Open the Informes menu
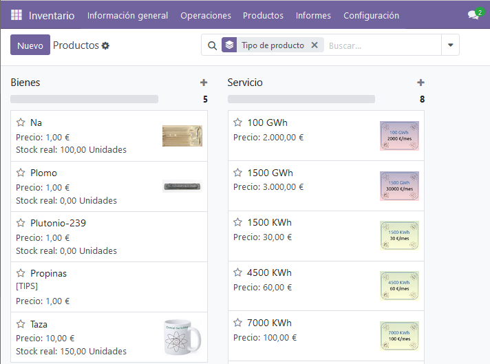This screenshot has height=364, width=490. pyautogui.click(x=313, y=15)
